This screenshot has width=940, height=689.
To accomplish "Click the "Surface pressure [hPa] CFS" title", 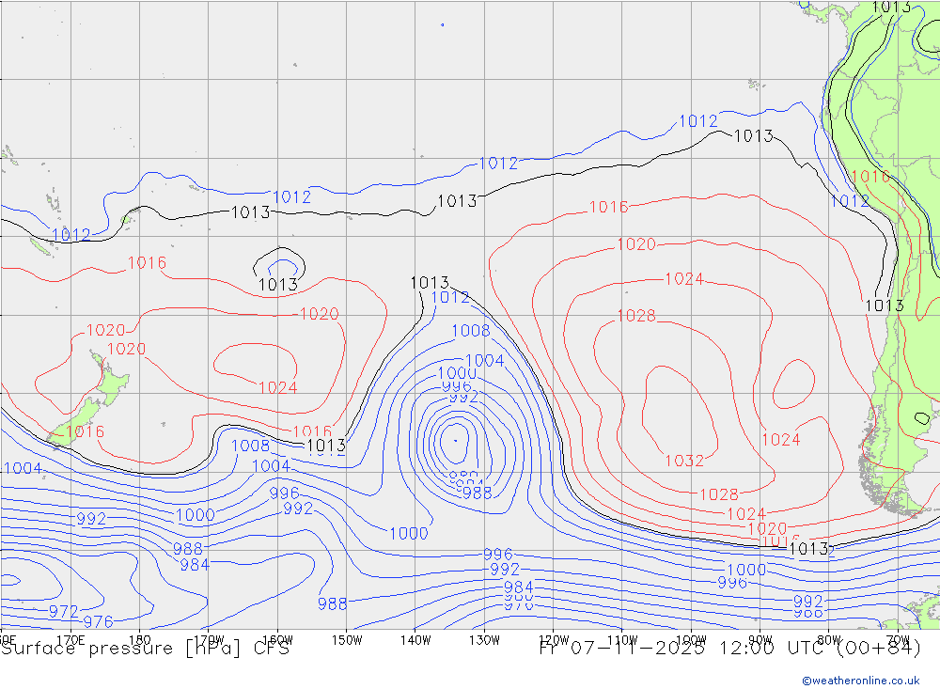I will [145, 649].
